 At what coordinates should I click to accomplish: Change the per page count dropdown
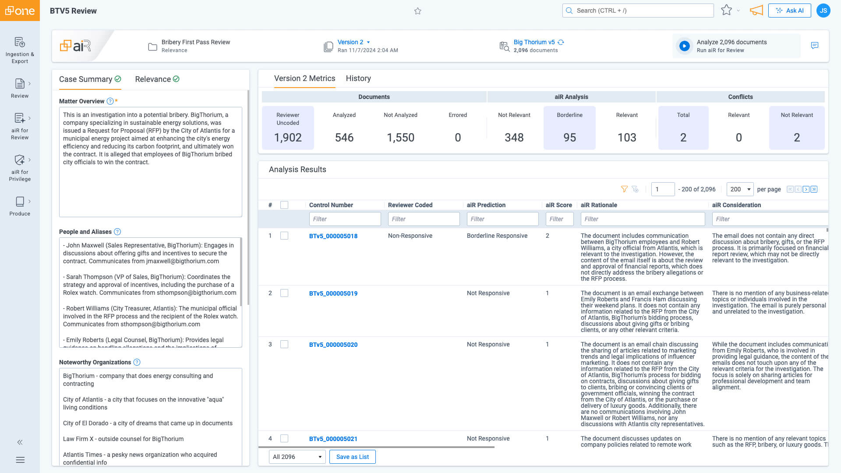tap(740, 189)
